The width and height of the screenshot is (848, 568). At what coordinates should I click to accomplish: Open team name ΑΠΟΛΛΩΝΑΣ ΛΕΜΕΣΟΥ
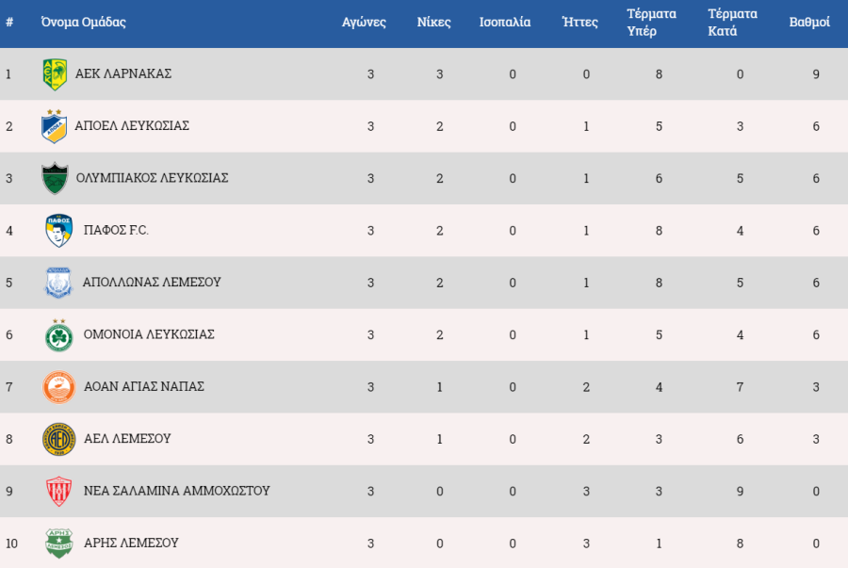(152, 282)
